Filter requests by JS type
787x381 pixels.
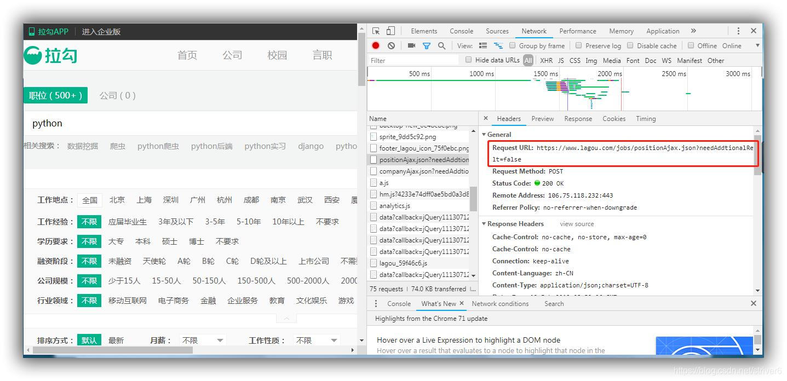pos(561,60)
